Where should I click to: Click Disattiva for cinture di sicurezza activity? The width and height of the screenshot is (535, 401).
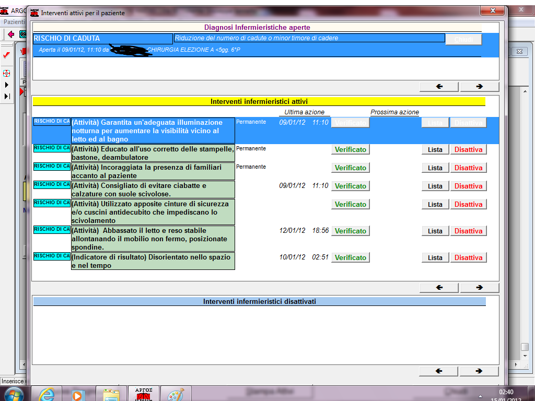click(x=469, y=204)
